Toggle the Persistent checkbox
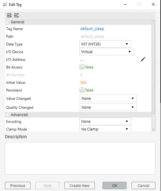The image size is (161, 191). coord(82,90)
